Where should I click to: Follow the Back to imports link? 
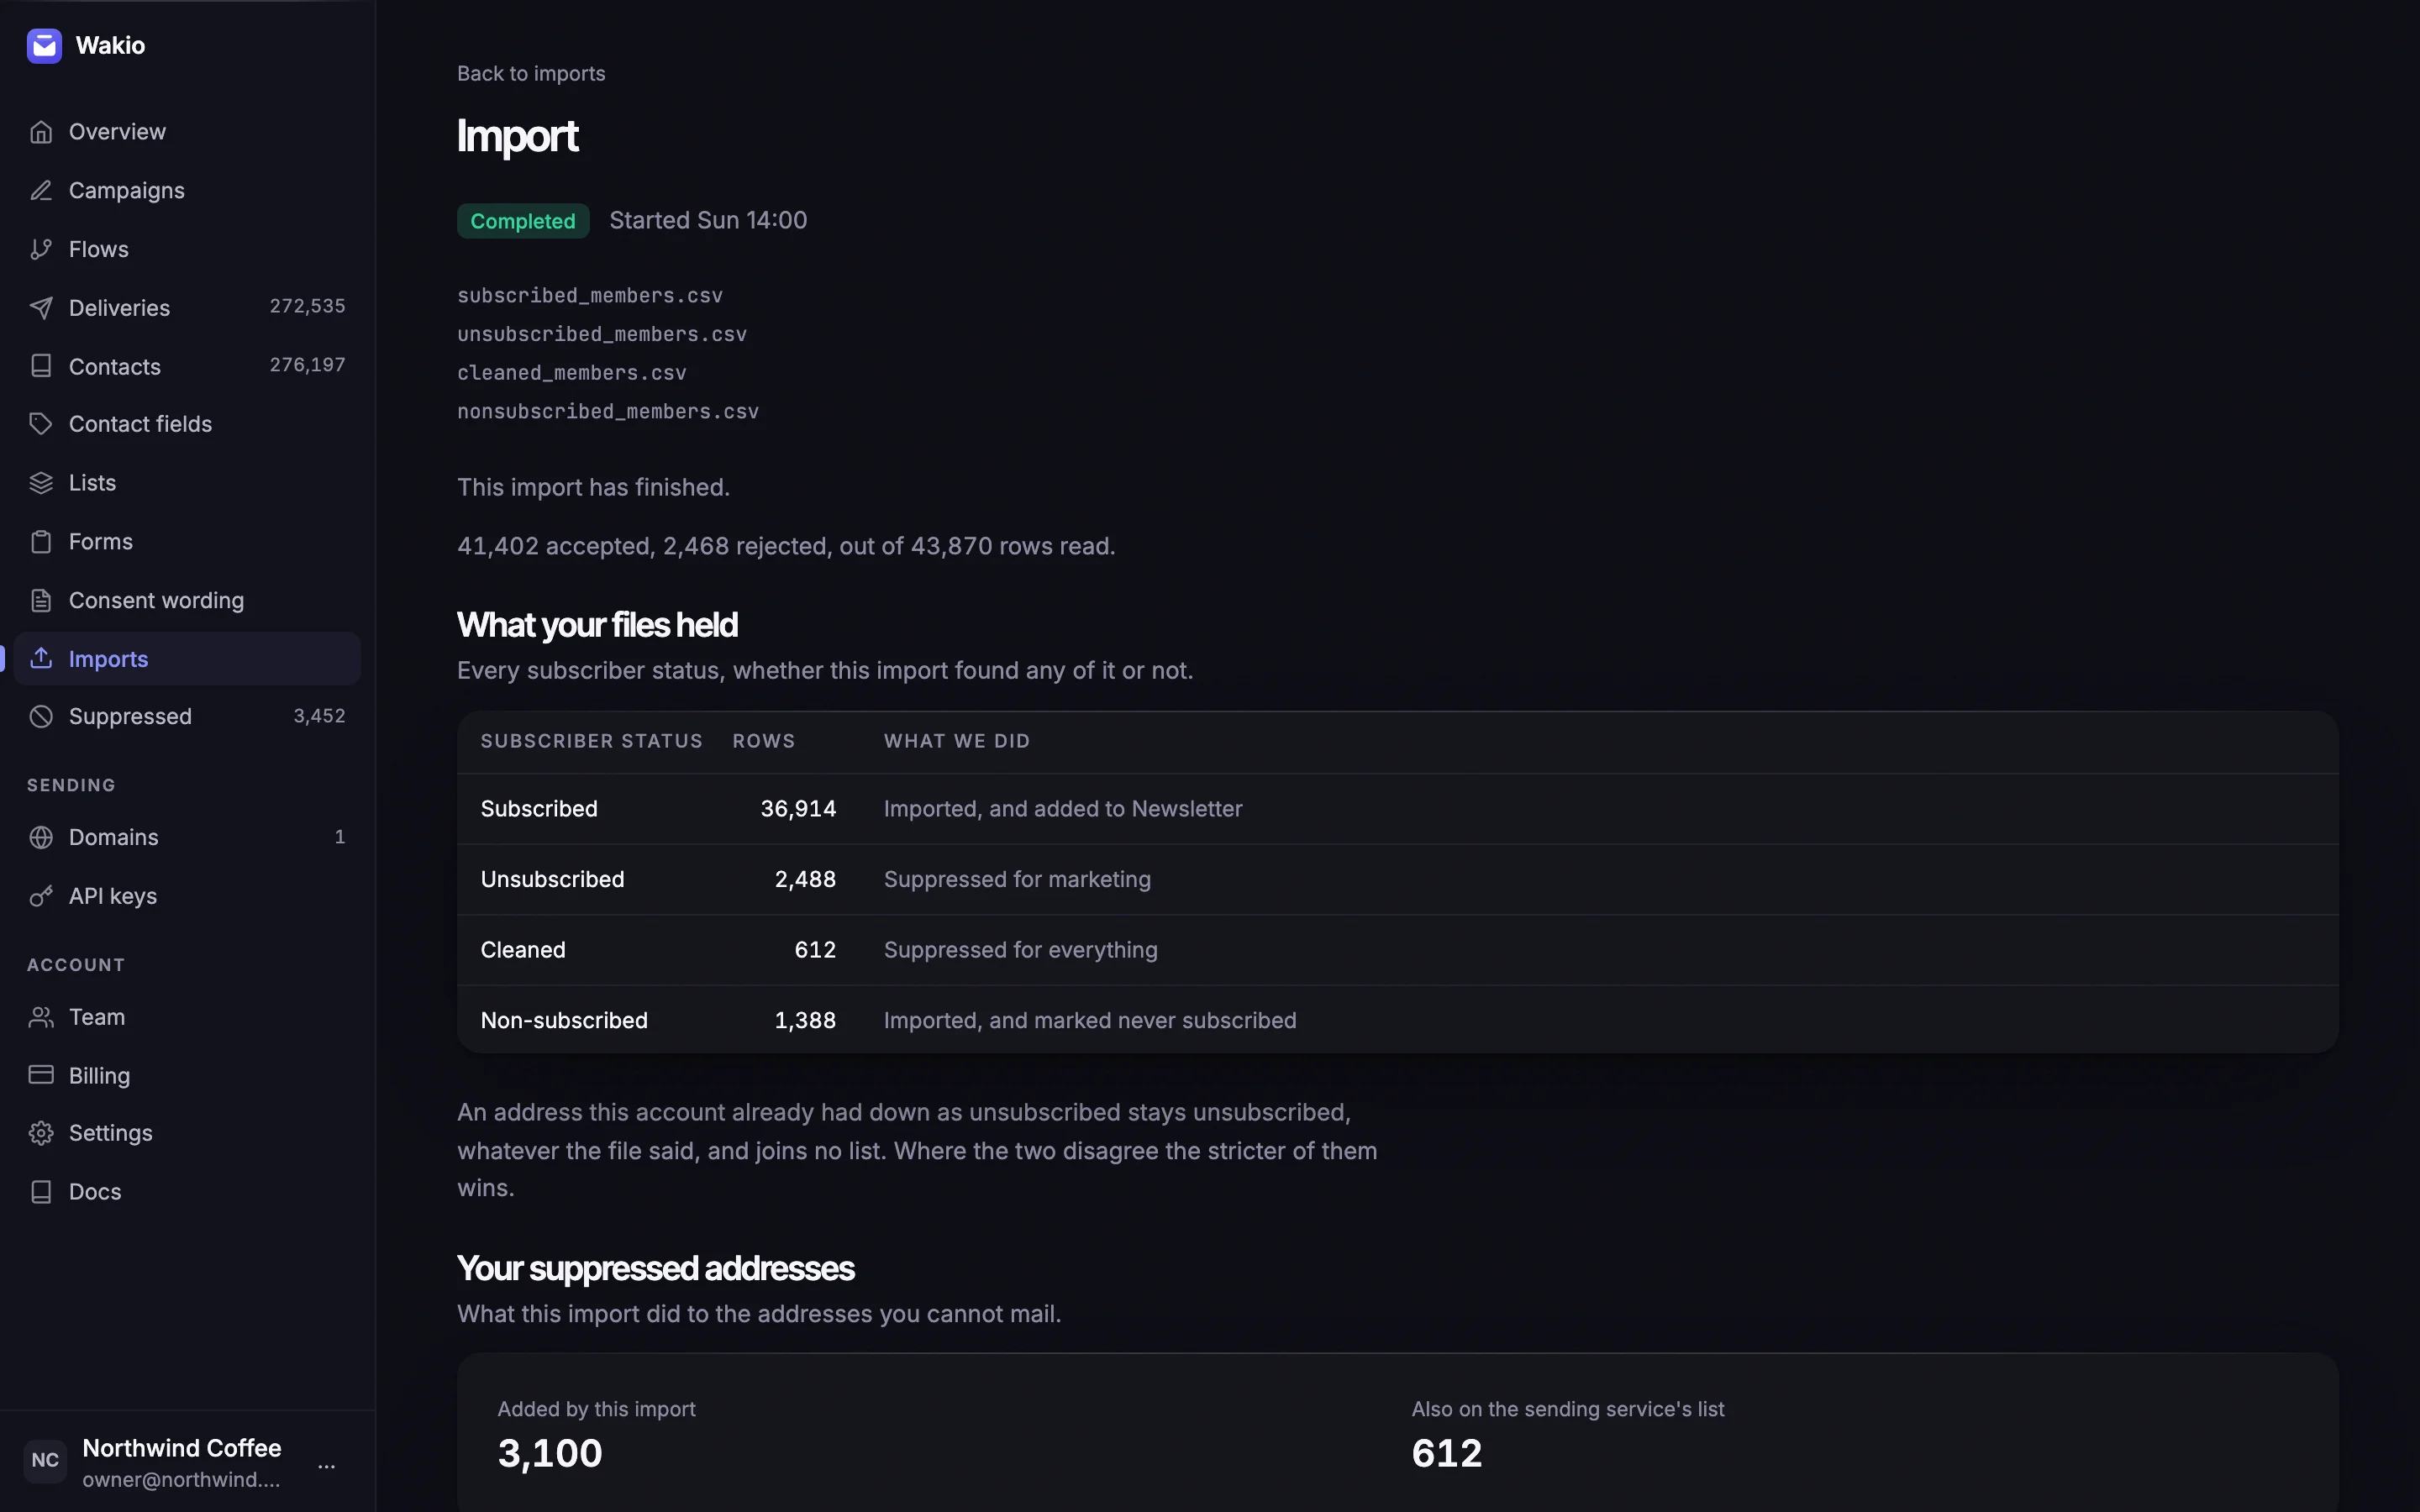click(x=531, y=74)
